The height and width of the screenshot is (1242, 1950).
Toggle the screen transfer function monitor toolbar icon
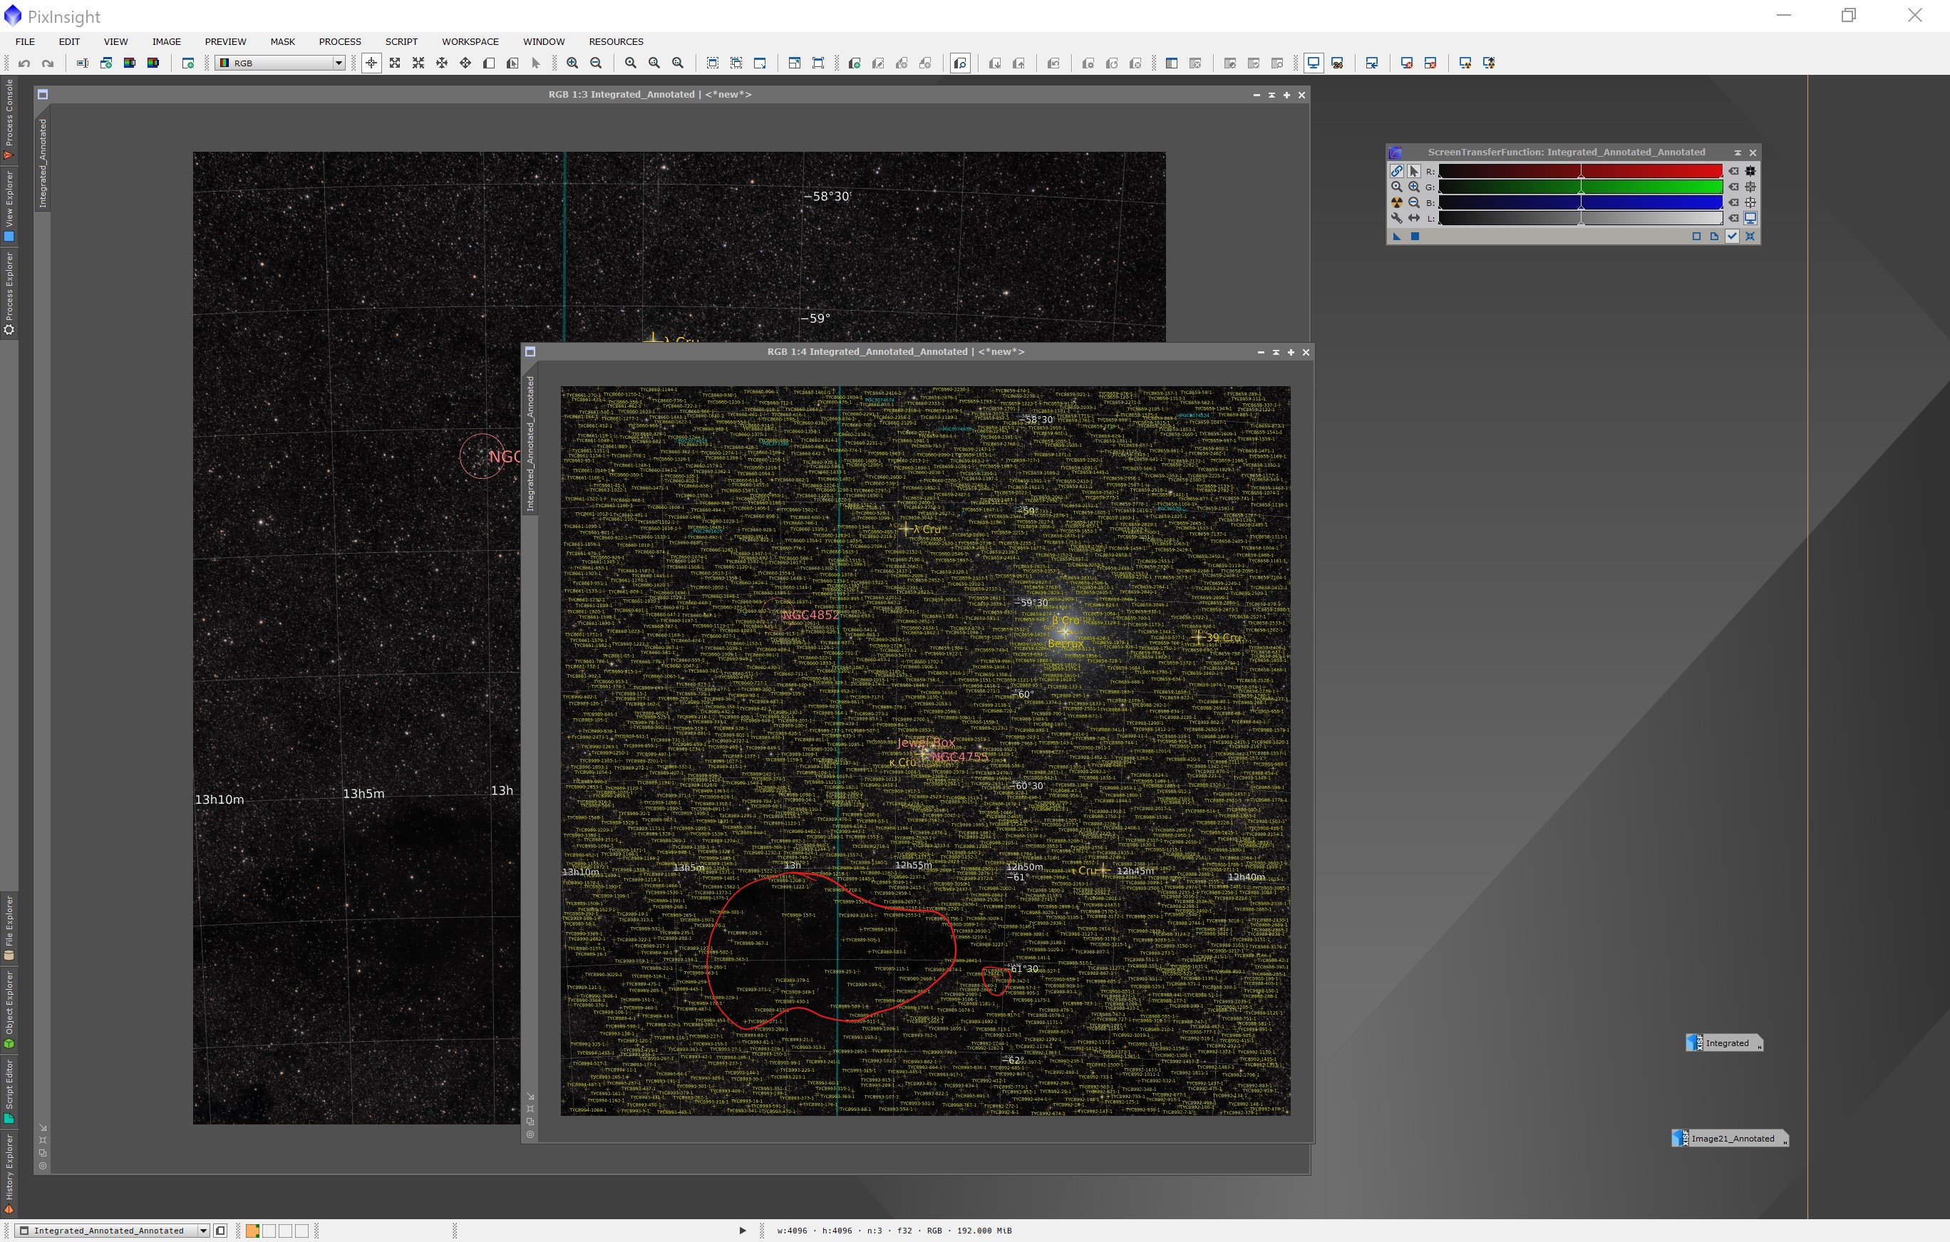pyautogui.click(x=1314, y=63)
